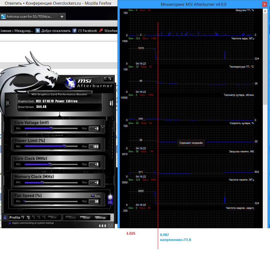This screenshot has height=254, width=270.
Task: Click the Fan Speed slider track
Action: tap(51, 201)
